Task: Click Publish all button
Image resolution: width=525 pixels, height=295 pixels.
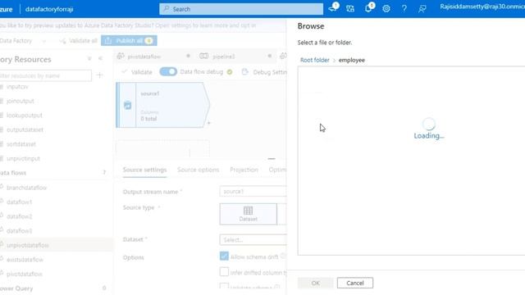Action: point(129,40)
